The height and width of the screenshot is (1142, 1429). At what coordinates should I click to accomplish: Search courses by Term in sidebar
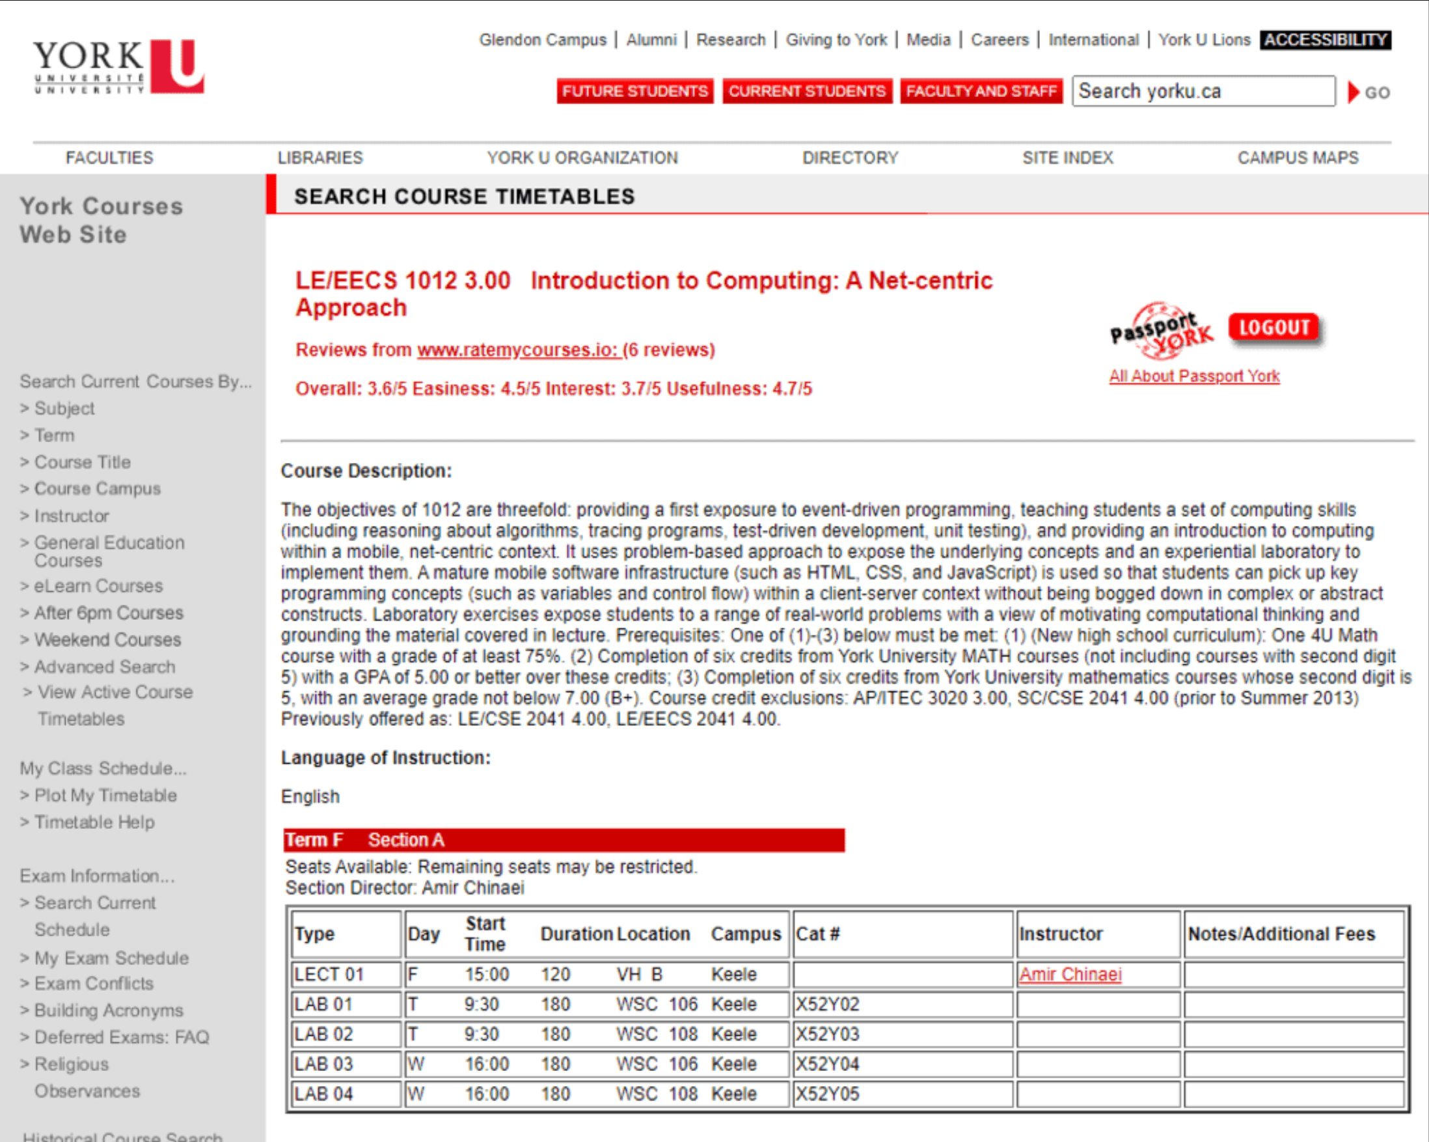(55, 436)
